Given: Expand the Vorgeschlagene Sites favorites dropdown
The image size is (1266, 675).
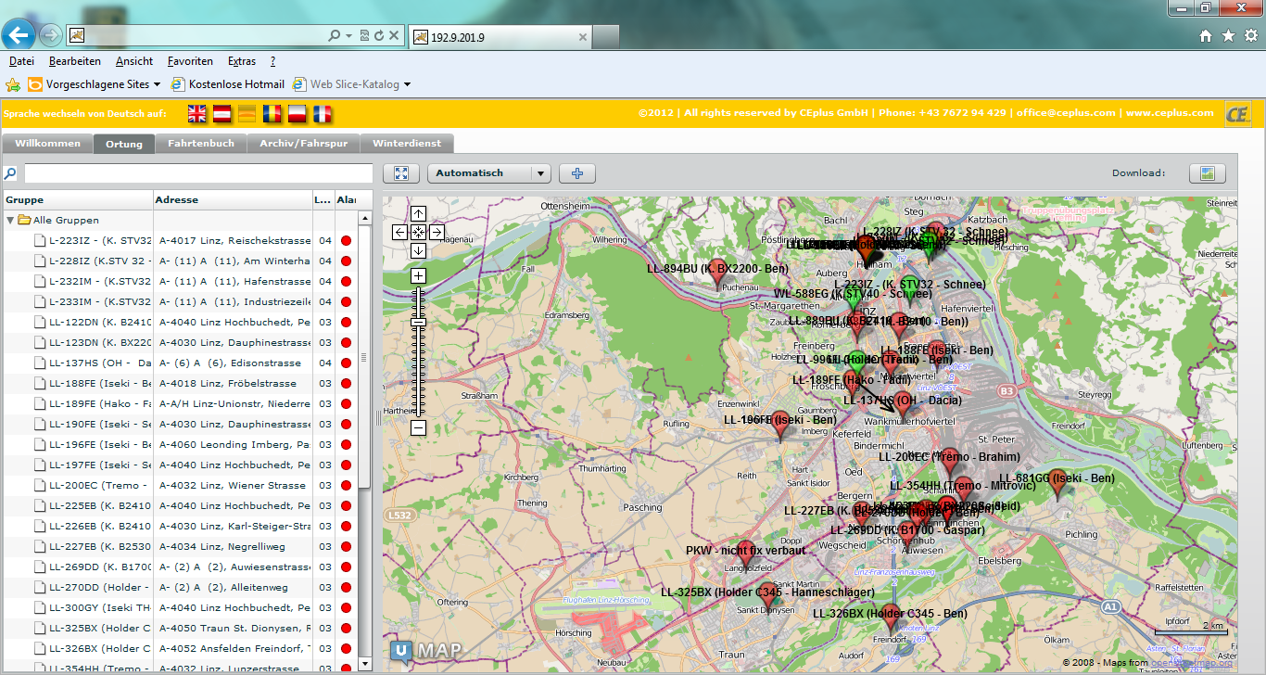Looking at the screenshot, I should coord(157,84).
